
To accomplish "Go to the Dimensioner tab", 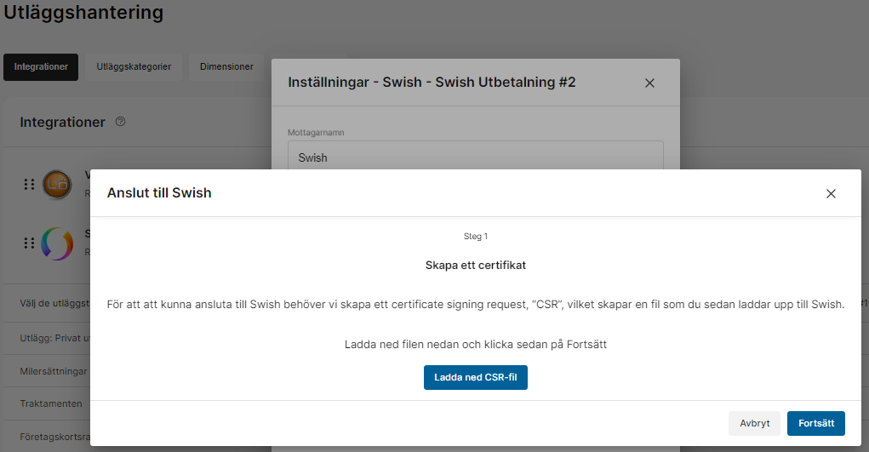I will [226, 67].
